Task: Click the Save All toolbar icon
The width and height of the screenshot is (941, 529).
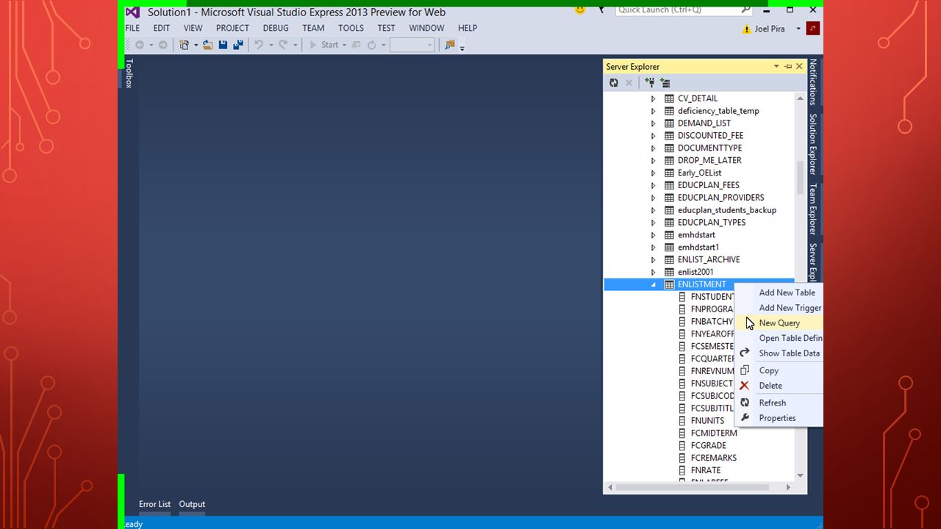Action: click(x=238, y=45)
